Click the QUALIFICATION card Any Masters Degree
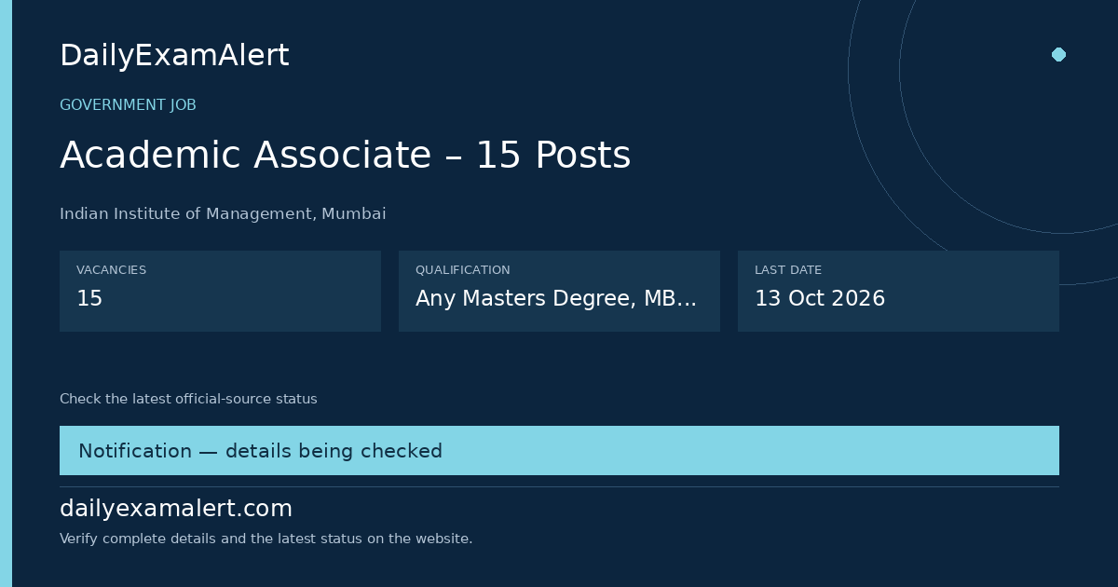This screenshot has height=587, width=1118. pyautogui.click(x=559, y=291)
